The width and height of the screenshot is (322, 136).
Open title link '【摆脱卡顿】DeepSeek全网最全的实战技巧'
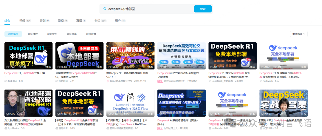[x=281, y=122]
